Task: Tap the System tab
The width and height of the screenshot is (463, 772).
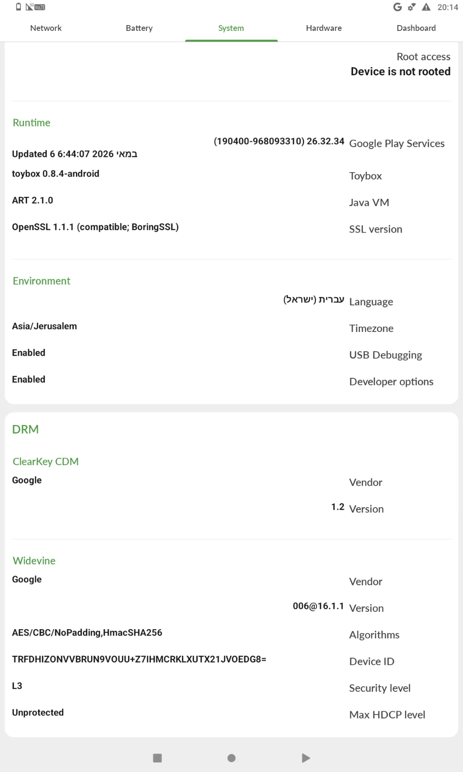Action: [231, 28]
